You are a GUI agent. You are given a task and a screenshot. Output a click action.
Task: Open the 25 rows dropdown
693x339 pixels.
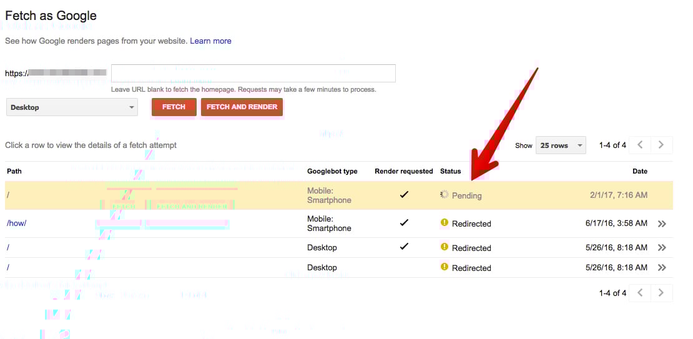(x=561, y=145)
